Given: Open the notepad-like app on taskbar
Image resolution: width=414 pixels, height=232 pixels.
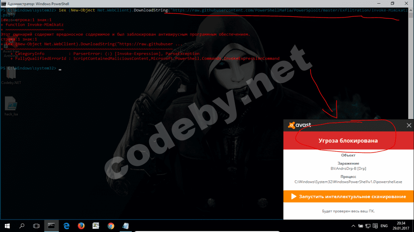Looking at the screenshot, I should click(126, 226).
